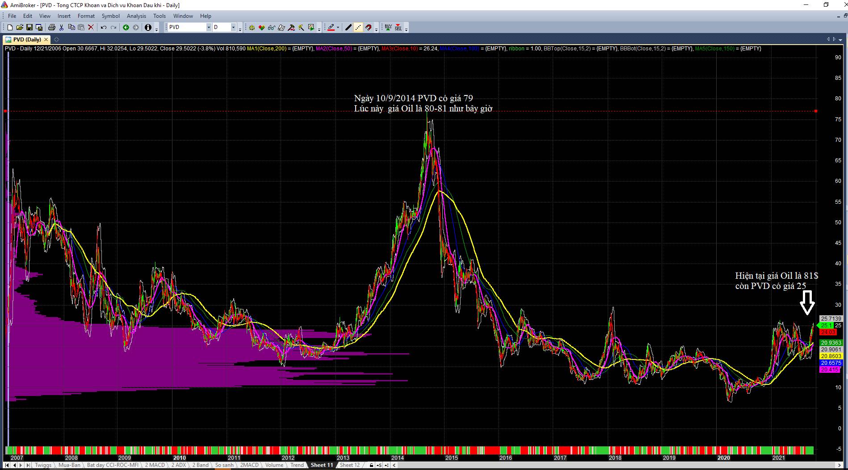The image size is (848, 470).
Task: Toggle the snap-to-price magnet tool
Action: pos(368,28)
